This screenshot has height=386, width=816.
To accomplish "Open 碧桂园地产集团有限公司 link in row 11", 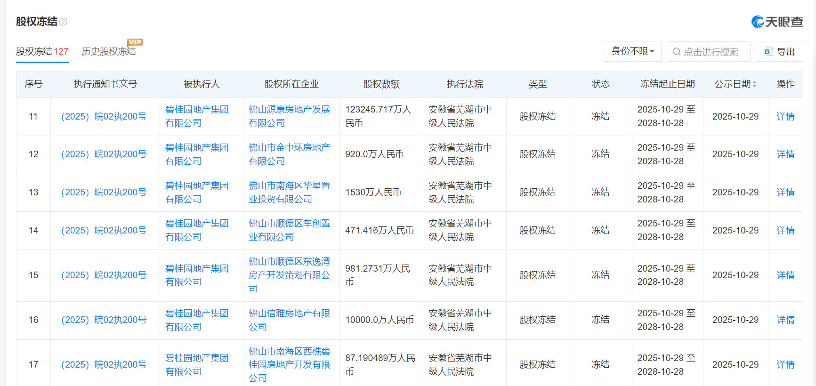I will 197,116.
